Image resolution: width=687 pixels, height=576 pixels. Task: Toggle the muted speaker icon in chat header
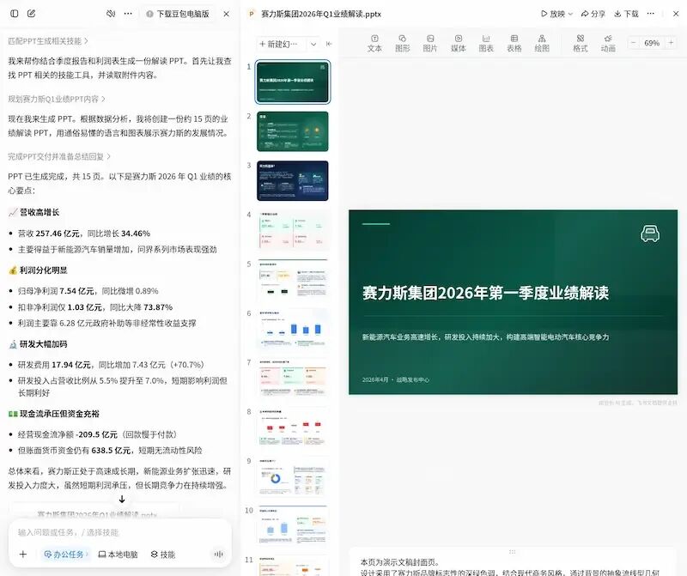[111, 14]
